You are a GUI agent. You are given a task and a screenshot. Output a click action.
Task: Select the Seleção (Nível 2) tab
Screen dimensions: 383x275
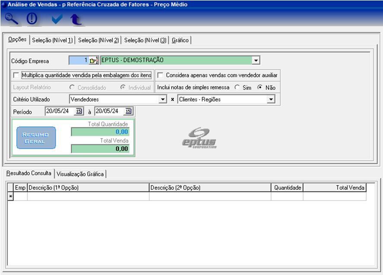click(98, 40)
